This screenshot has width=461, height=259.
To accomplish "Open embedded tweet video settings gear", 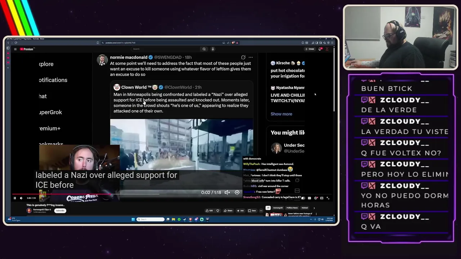I will click(237, 192).
